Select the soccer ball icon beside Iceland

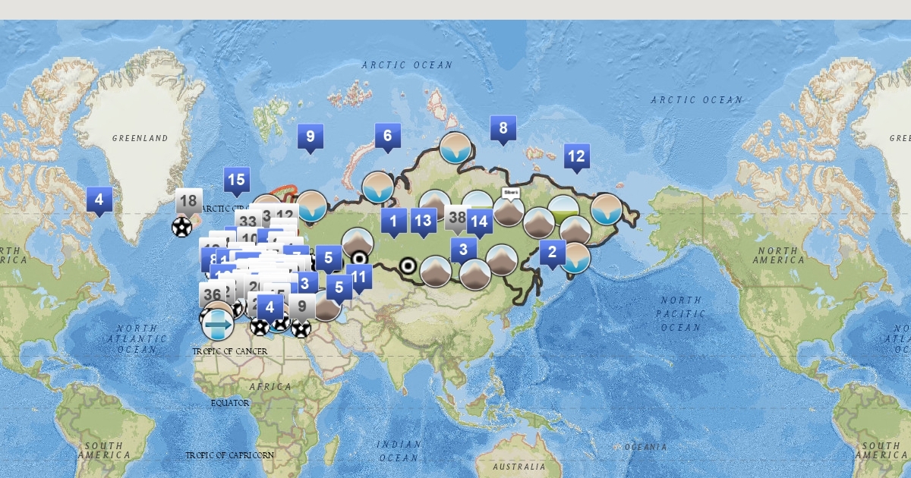coord(181,226)
